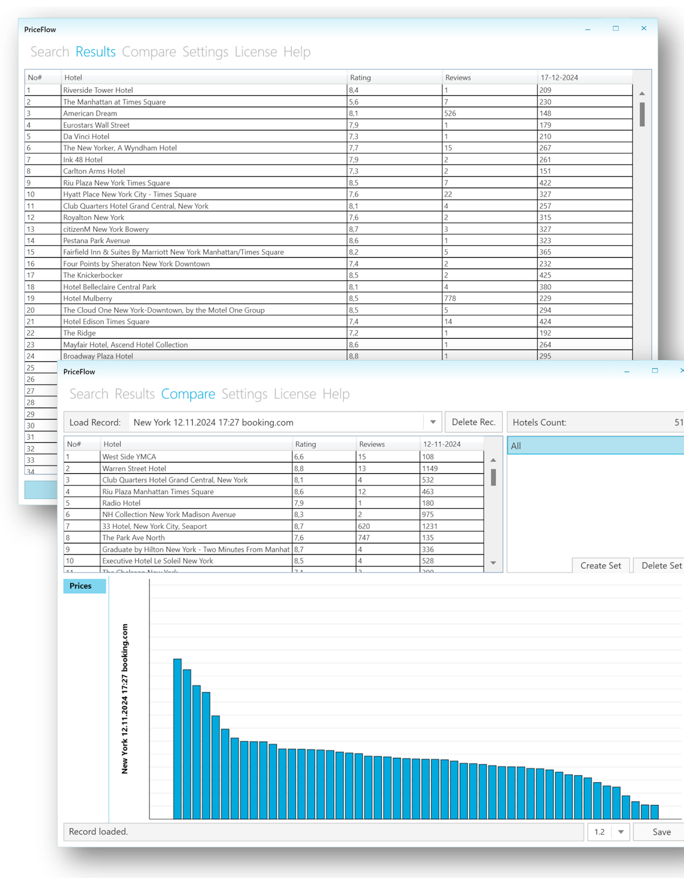Click scroll down arrow in Compare table
This screenshot has height=878, width=684.
(493, 563)
